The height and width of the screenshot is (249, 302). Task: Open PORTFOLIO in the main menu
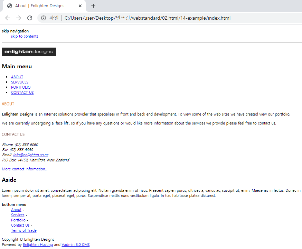point(21,87)
